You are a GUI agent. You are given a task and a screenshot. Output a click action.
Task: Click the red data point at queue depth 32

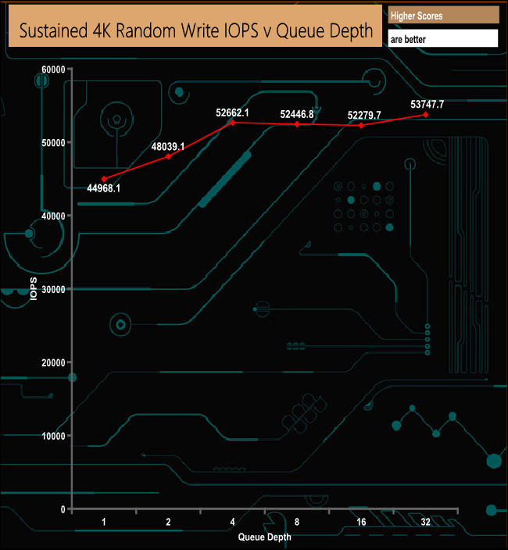tap(426, 115)
